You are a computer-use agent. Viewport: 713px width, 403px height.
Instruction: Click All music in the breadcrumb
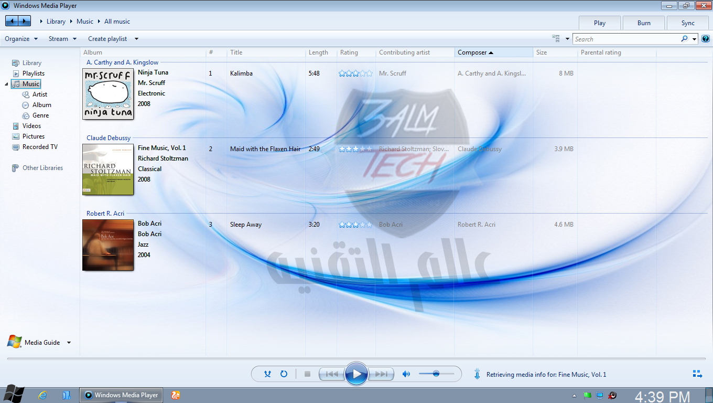click(x=117, y=22)
